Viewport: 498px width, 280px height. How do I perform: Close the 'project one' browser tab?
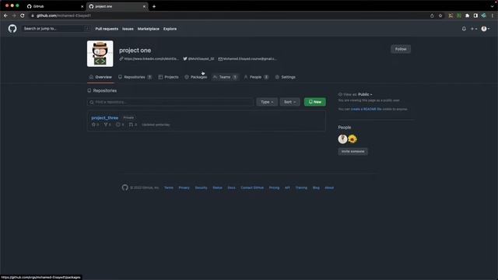(144, 6)
